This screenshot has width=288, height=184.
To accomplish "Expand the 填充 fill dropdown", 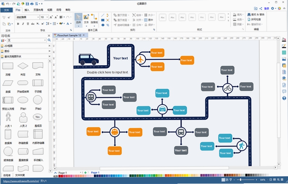I will point(243,14).
